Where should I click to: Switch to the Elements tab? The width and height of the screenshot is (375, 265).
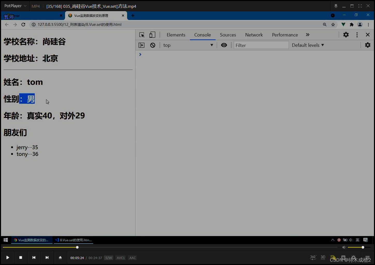pos(176,35)
